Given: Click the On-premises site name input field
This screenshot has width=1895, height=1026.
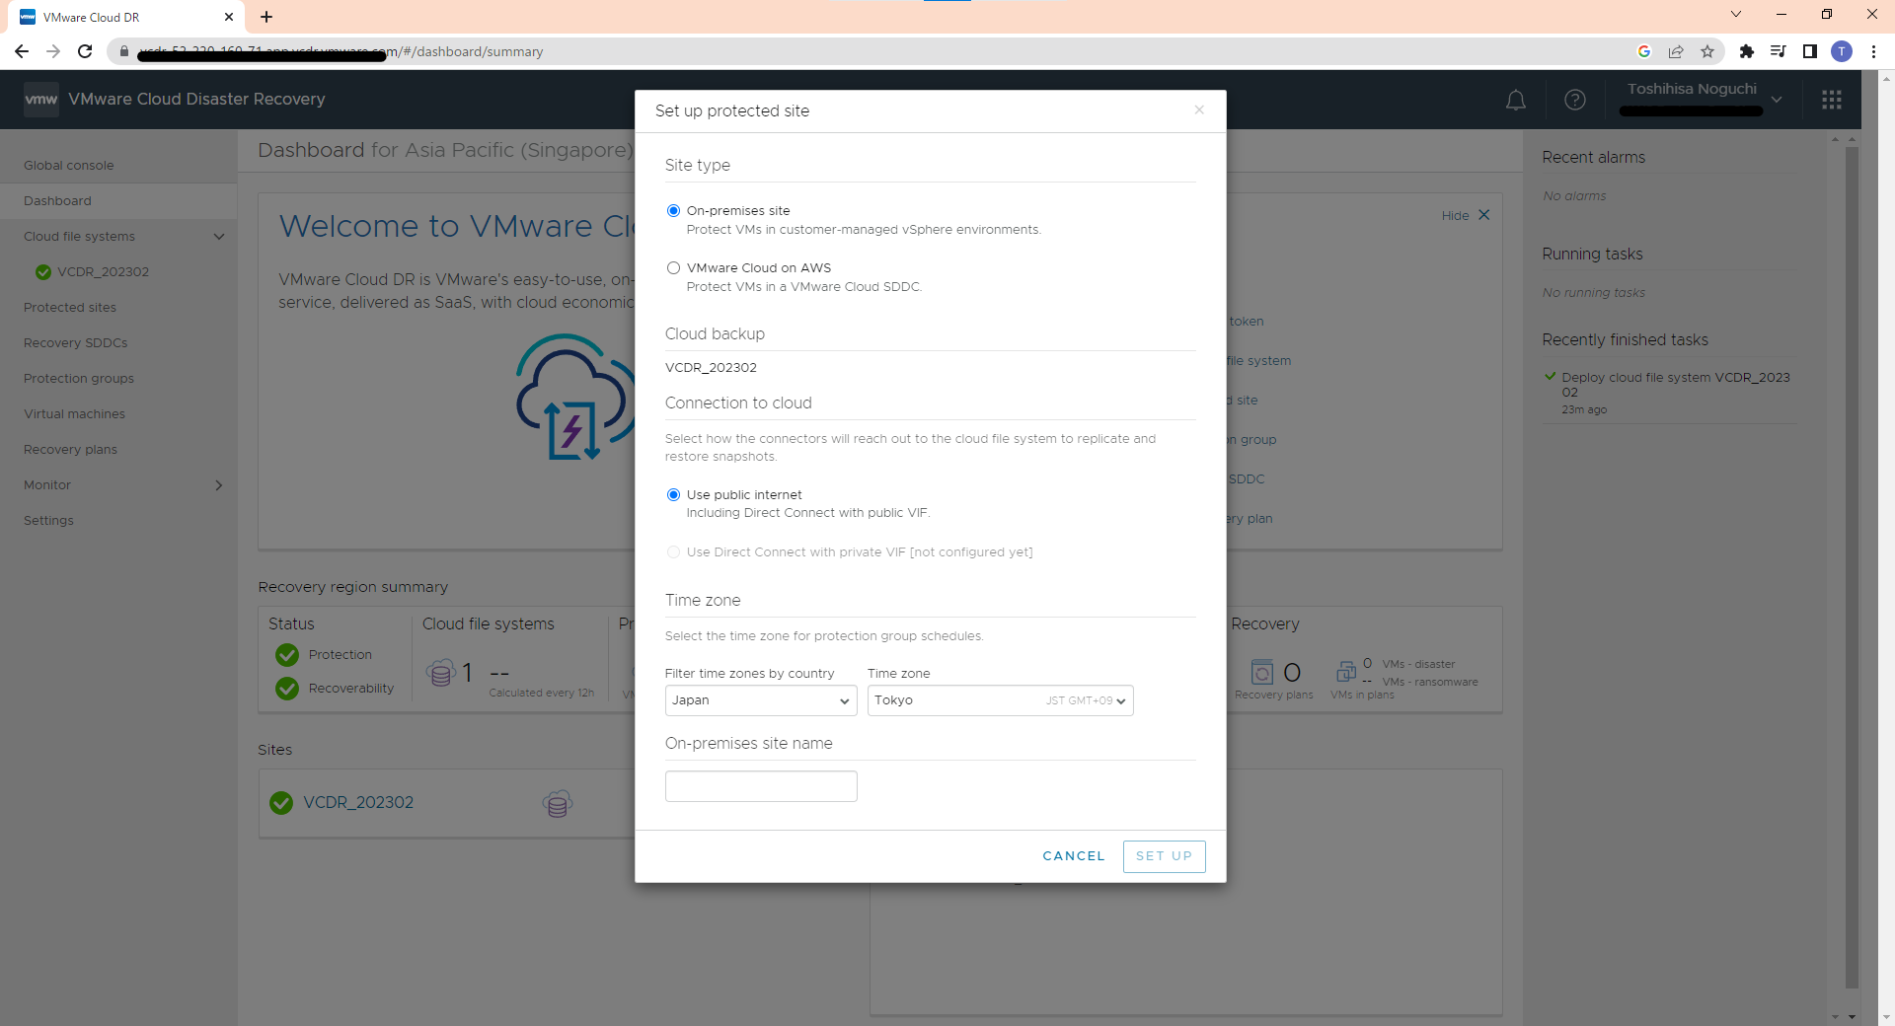Looking at the screenshot, I should [761, 786].
